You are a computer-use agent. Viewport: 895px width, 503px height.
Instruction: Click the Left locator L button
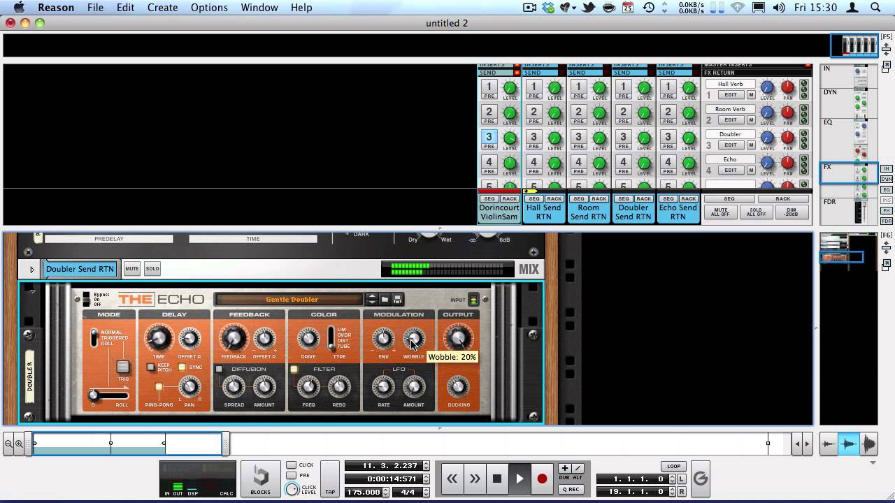[x=682, y=479]
